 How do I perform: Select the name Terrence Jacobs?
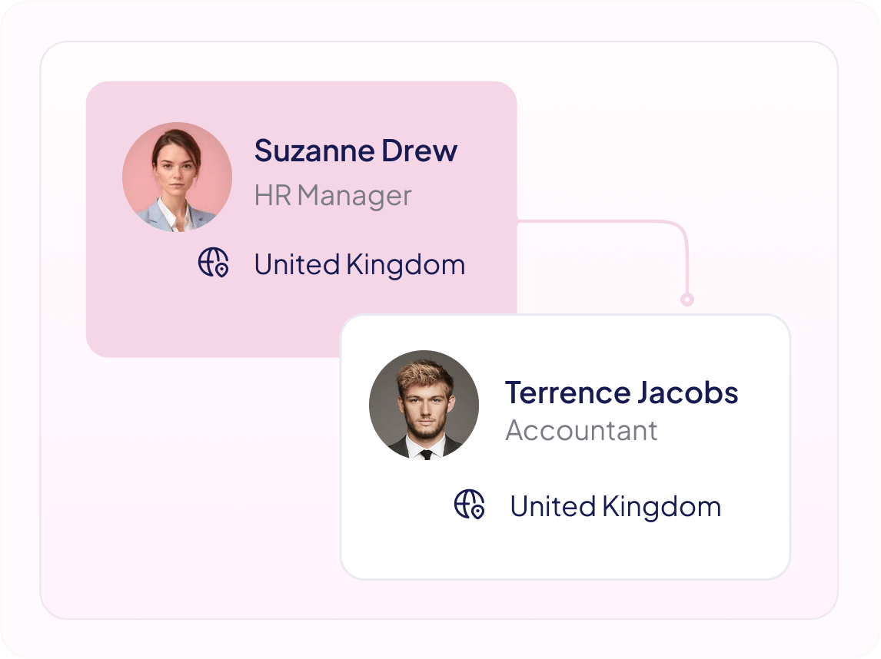pos(621,392)
